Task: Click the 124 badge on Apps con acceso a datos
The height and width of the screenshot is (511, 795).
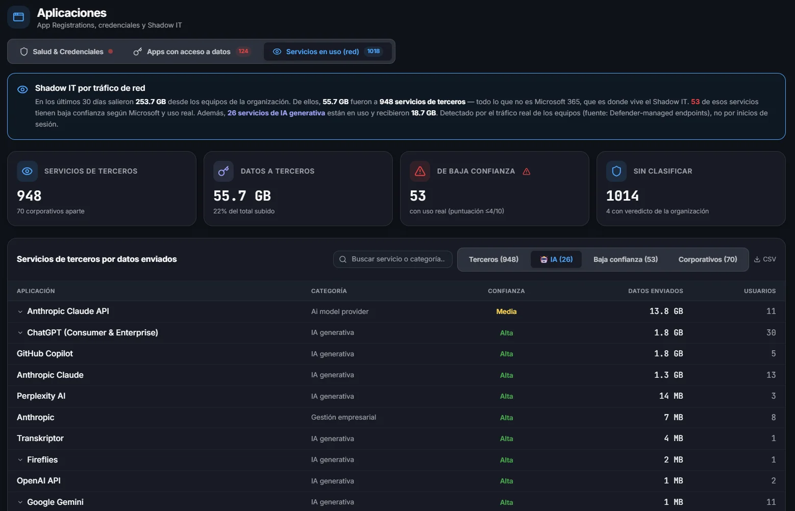Action: coord(243,51)
